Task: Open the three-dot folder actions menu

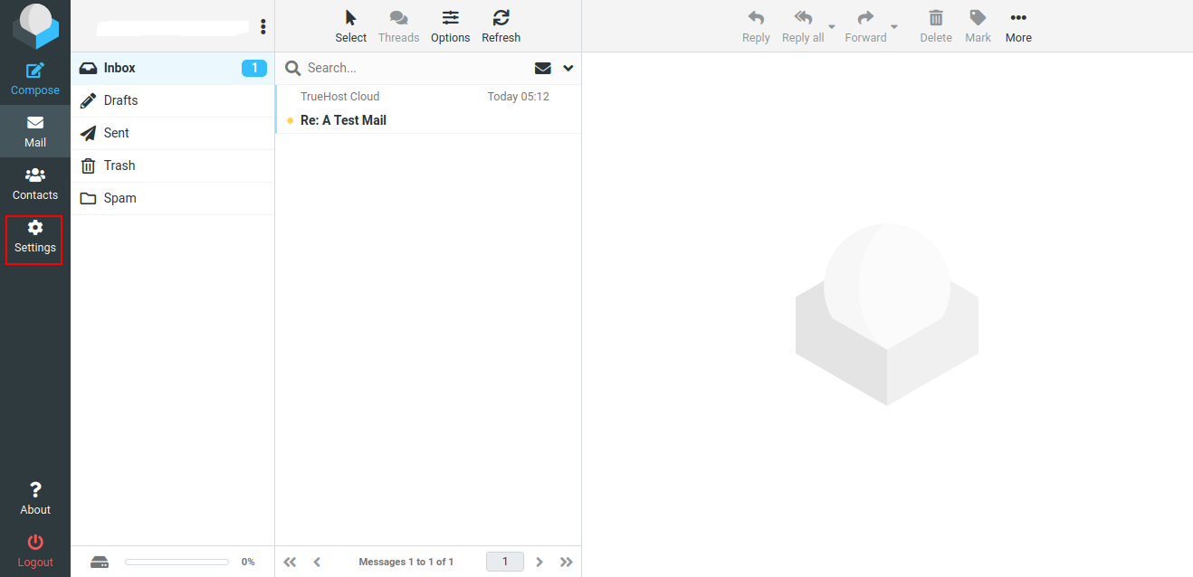Action: (262, 26)
